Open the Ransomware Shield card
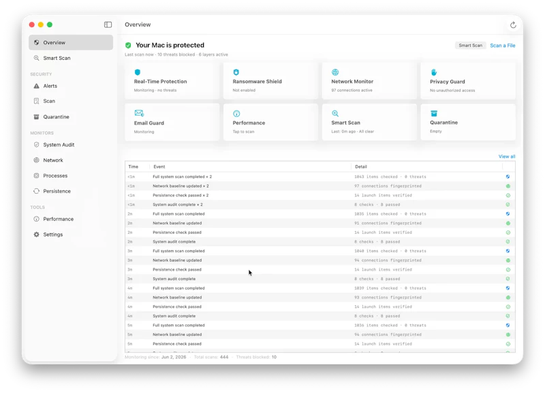This screenshot has width=545, height=393. (x=270, y=81)
